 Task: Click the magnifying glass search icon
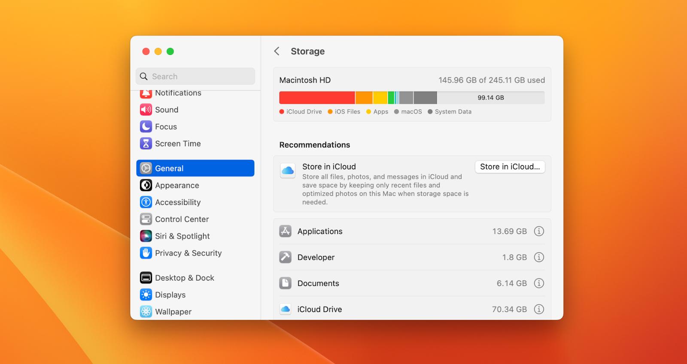tap(144, 76)
